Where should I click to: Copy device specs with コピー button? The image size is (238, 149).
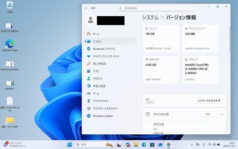pos(209,114)
